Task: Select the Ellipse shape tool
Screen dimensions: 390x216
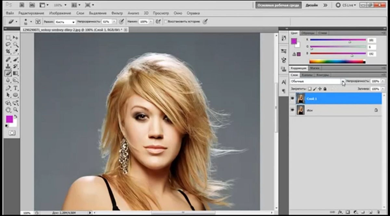Action: click(x=15, y=95)
